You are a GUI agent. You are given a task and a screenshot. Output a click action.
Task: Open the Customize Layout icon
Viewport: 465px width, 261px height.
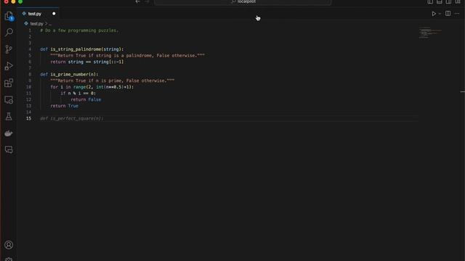pos(458,1)
